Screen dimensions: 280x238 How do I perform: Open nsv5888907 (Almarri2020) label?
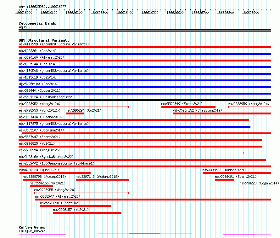58,196
